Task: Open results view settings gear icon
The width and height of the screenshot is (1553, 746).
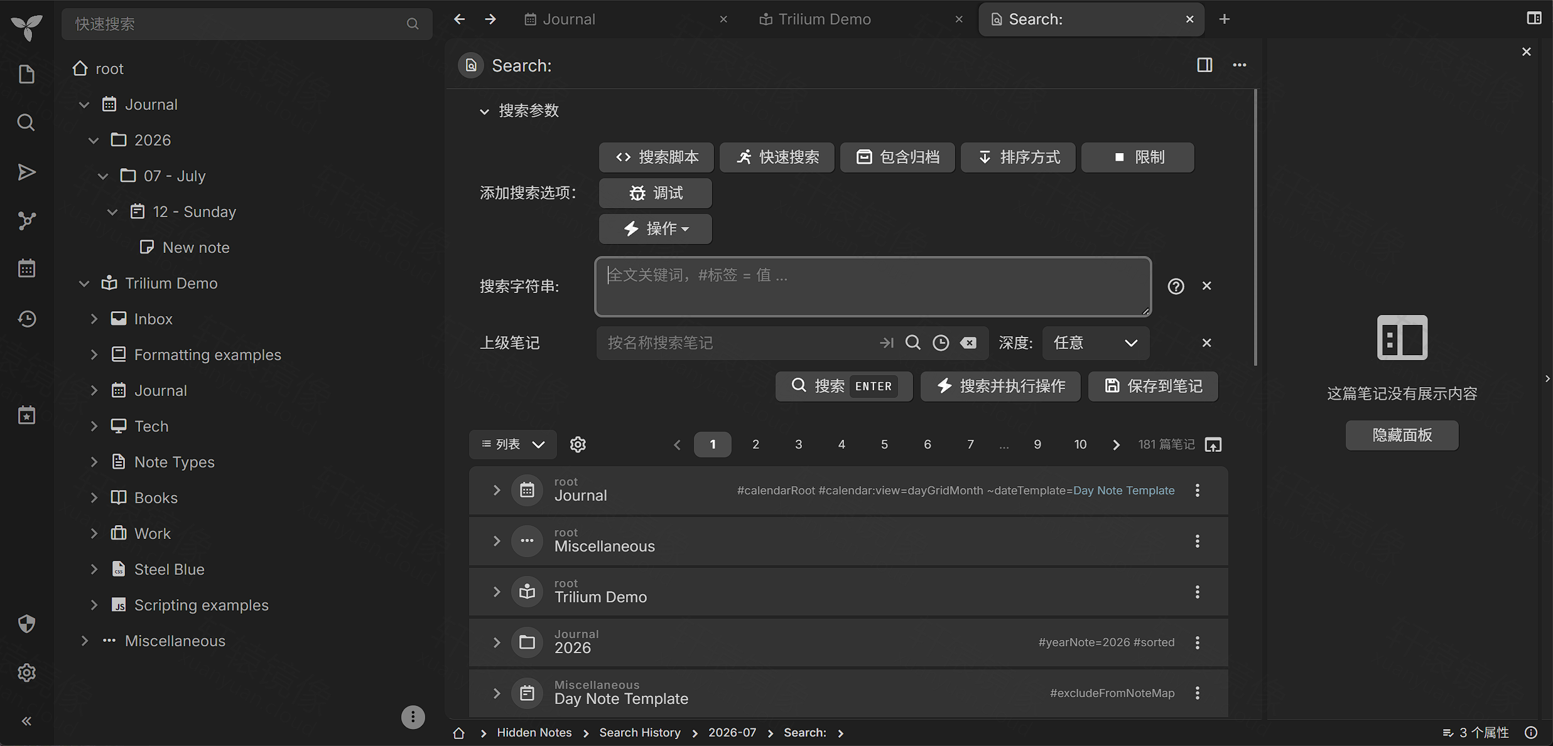Action: point(578,444)
